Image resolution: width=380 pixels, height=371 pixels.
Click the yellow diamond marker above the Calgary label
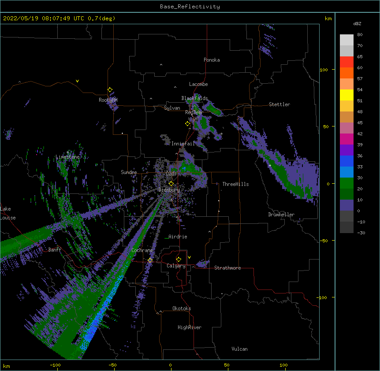pyautogui.click(x=179, y=260)
